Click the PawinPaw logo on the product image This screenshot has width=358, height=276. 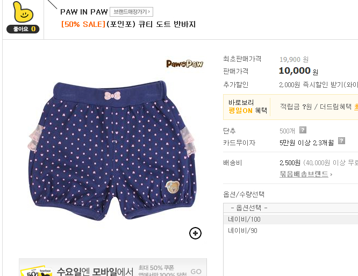point(185,63)
